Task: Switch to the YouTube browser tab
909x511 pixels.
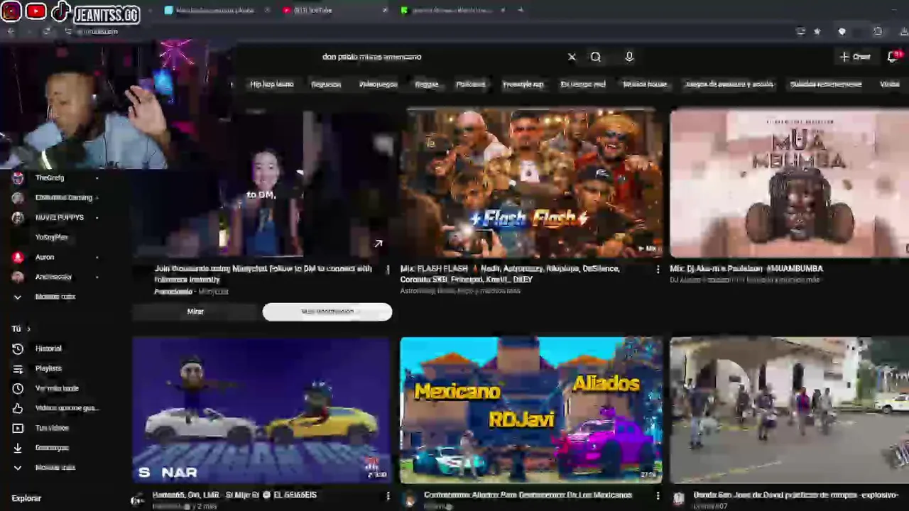Action: click(334, 10)
